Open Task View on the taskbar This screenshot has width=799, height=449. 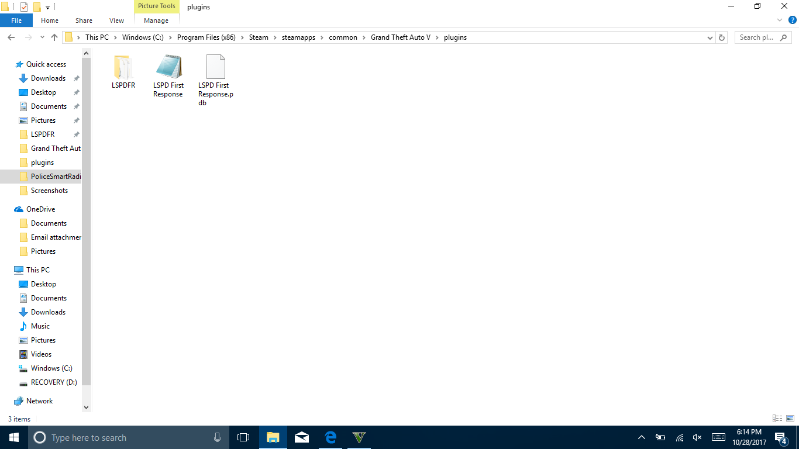pyautogui.click(x=243, y=437)
